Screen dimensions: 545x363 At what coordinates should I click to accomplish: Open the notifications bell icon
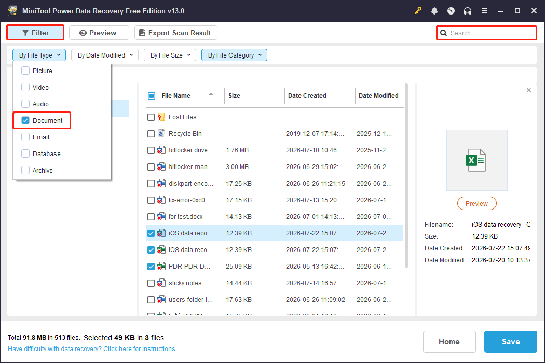(x=434, y=11)
